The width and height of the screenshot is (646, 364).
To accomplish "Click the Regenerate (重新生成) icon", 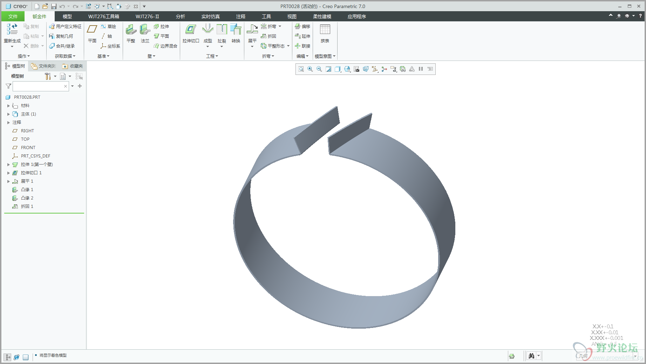I will tap(12, 29).
